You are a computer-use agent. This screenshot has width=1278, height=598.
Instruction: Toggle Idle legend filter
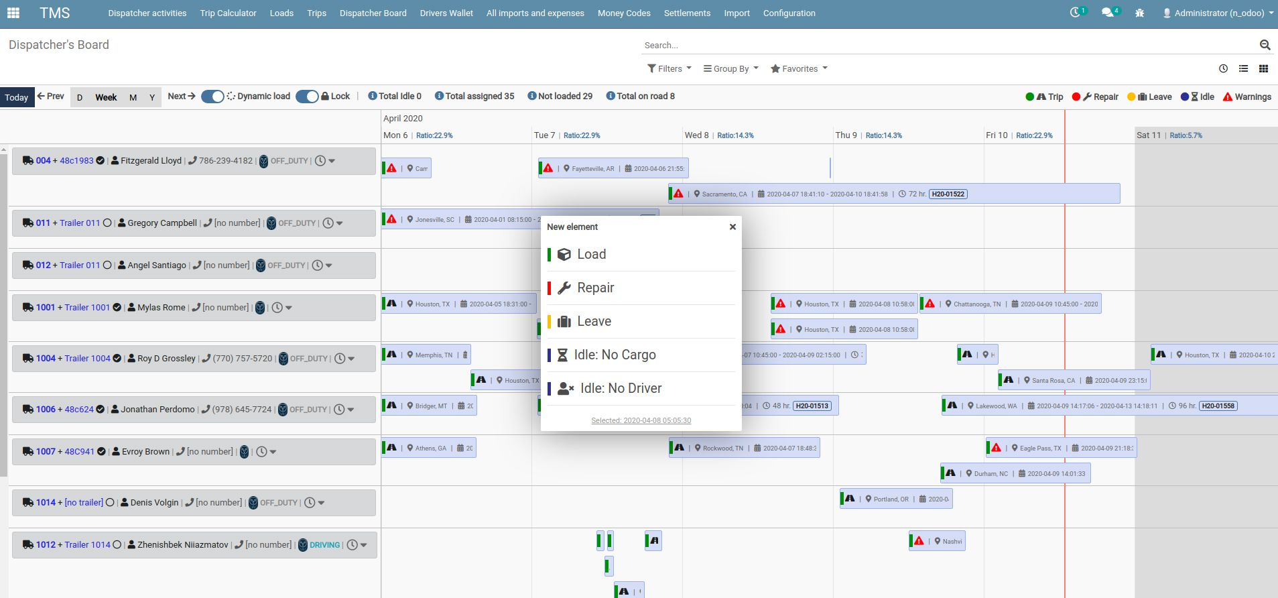[x=1198, y=97]
